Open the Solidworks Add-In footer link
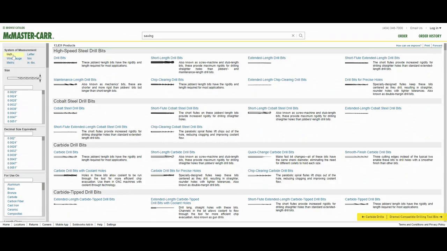The image size is (447, 251). click(83, 225)
